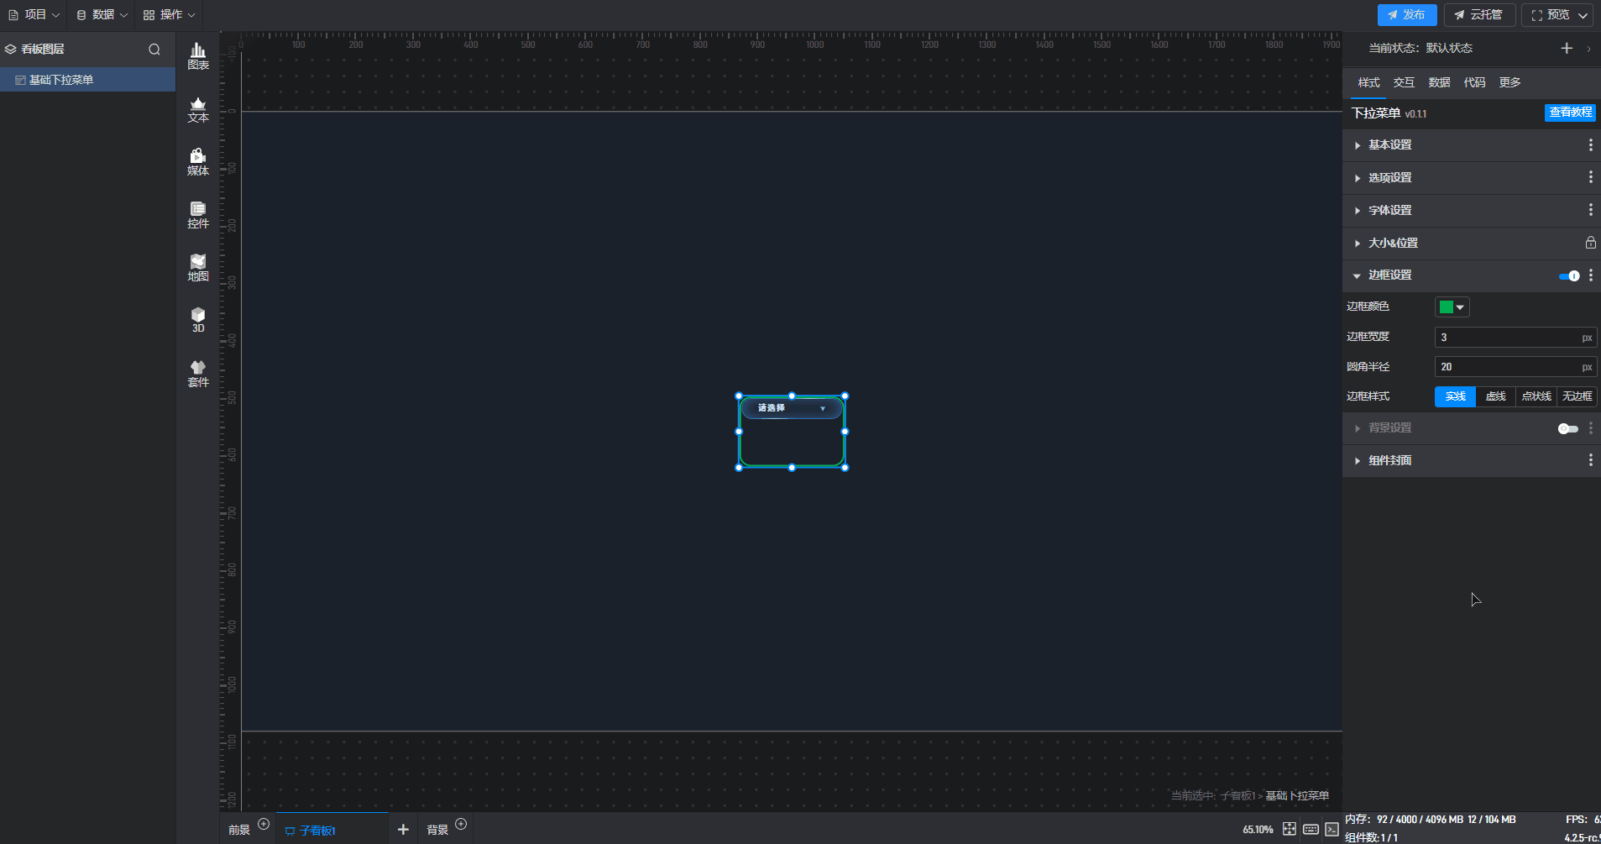The height and width of the screenshot is (844, 1601).
Task: Open the 地图 map components panel
Action: (x=198, y=268)
